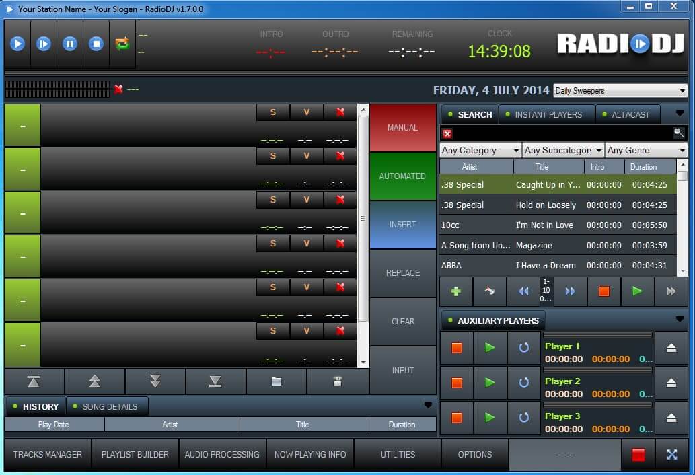Toggle the AutoDJ loop icon
Image resolution: width=695 pixels, height=475 pixels.
point(122,44)
